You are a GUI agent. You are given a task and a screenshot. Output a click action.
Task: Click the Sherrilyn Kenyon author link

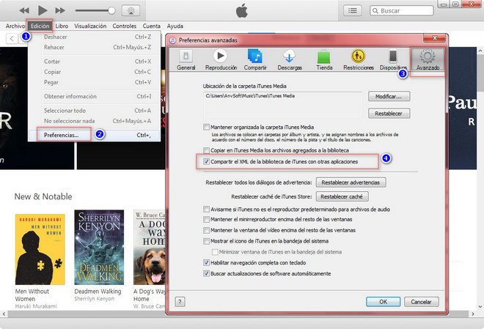(94, 299)
